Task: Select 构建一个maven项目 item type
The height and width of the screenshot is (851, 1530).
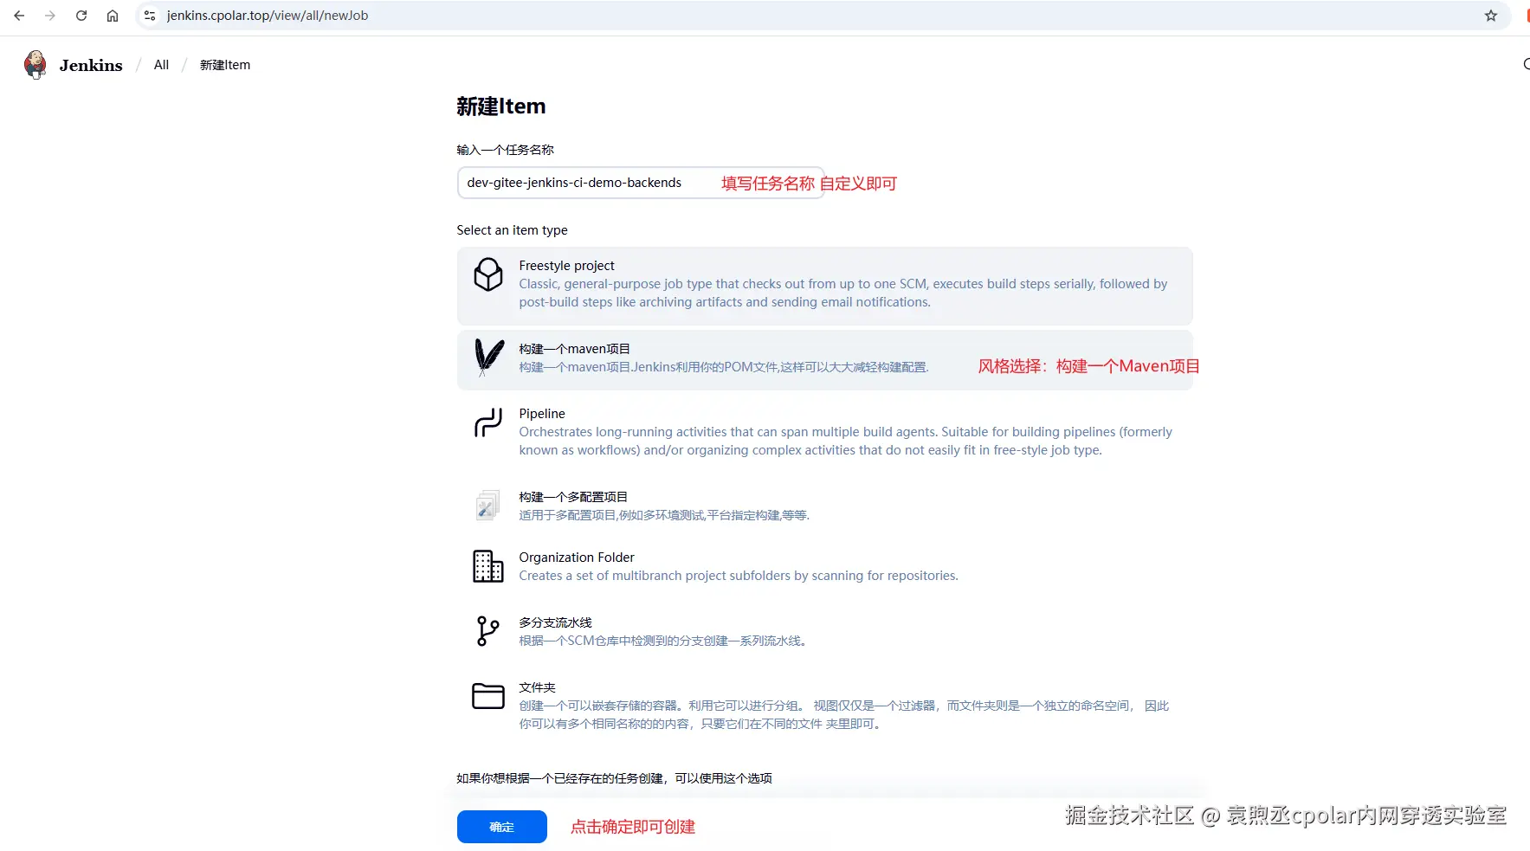Action: coord(825,360)
